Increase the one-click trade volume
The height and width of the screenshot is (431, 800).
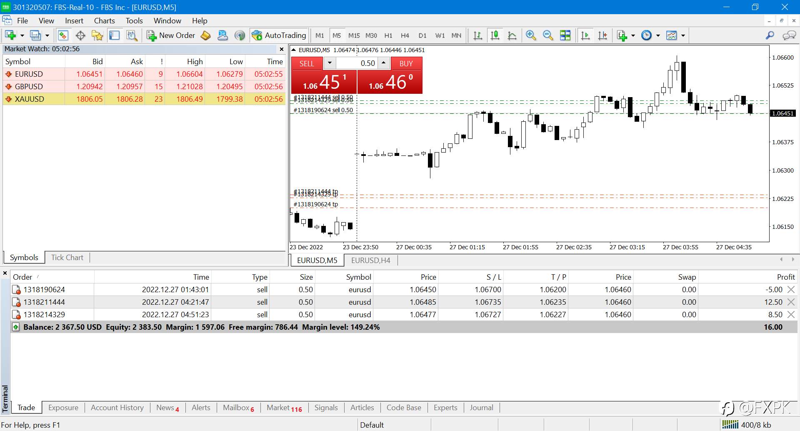[x=384, y=63]
